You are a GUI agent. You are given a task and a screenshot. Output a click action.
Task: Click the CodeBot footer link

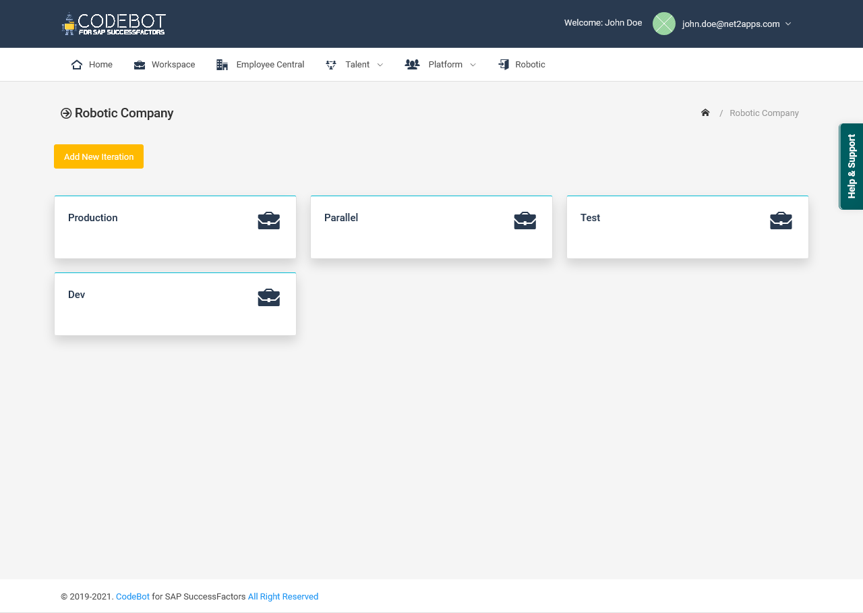[x=132, y=596]
